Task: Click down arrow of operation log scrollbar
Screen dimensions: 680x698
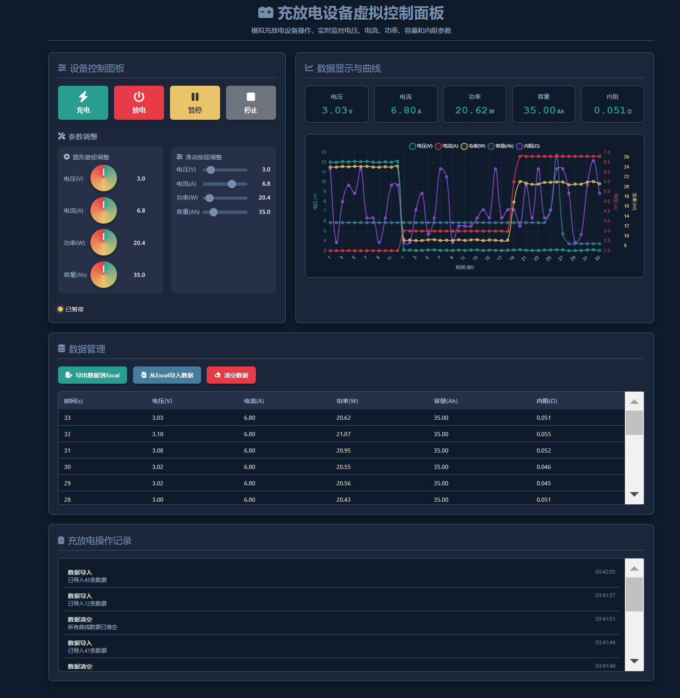Action: [x=634, y=661]
